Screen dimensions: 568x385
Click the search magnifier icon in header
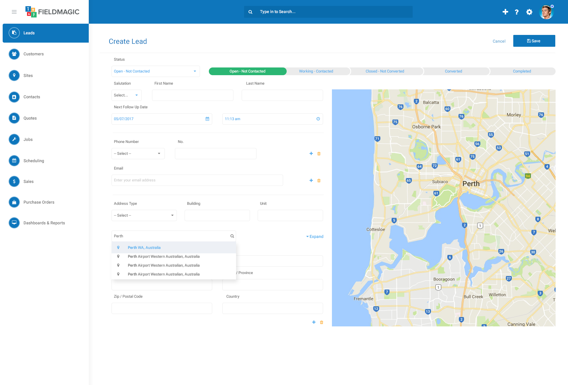250,12
